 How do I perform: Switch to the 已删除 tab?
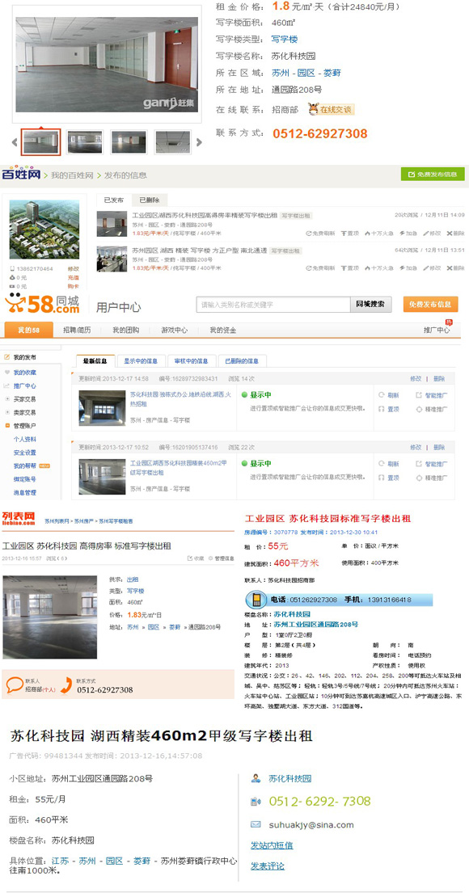tap(150, 200)
